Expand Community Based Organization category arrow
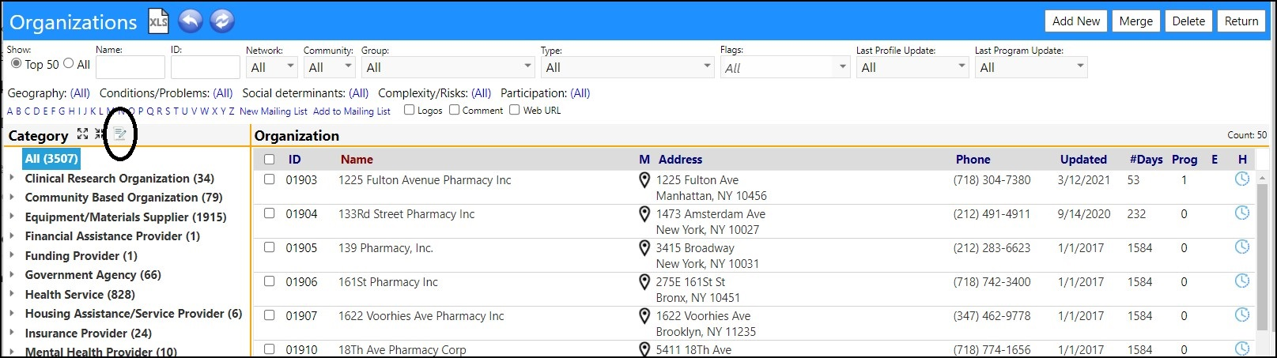The width and height of the screenshot is (1277, 358). pyautogui.click(x=12, y=197)
